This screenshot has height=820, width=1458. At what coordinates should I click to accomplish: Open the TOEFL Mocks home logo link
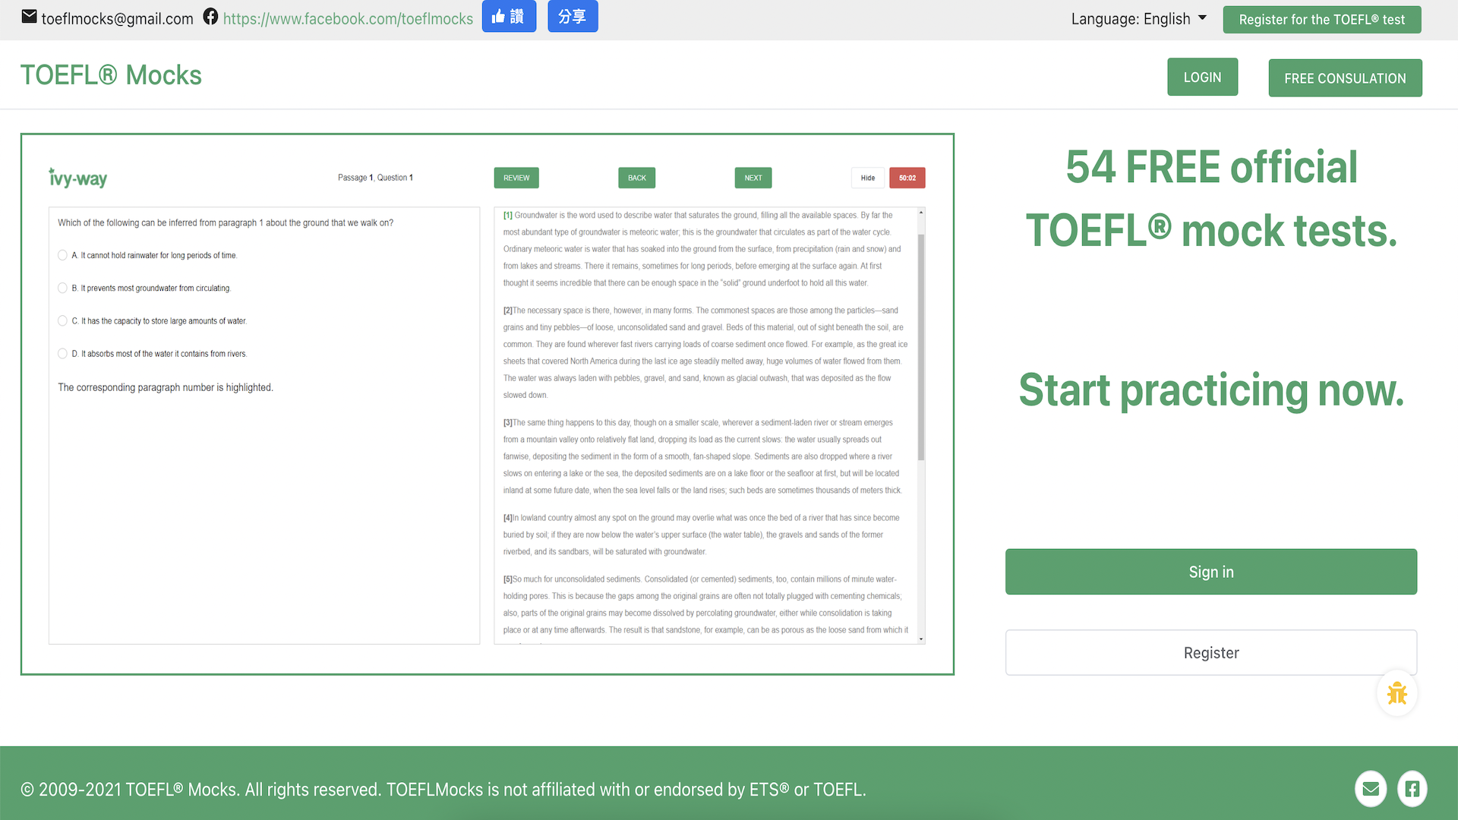point(111,75)
